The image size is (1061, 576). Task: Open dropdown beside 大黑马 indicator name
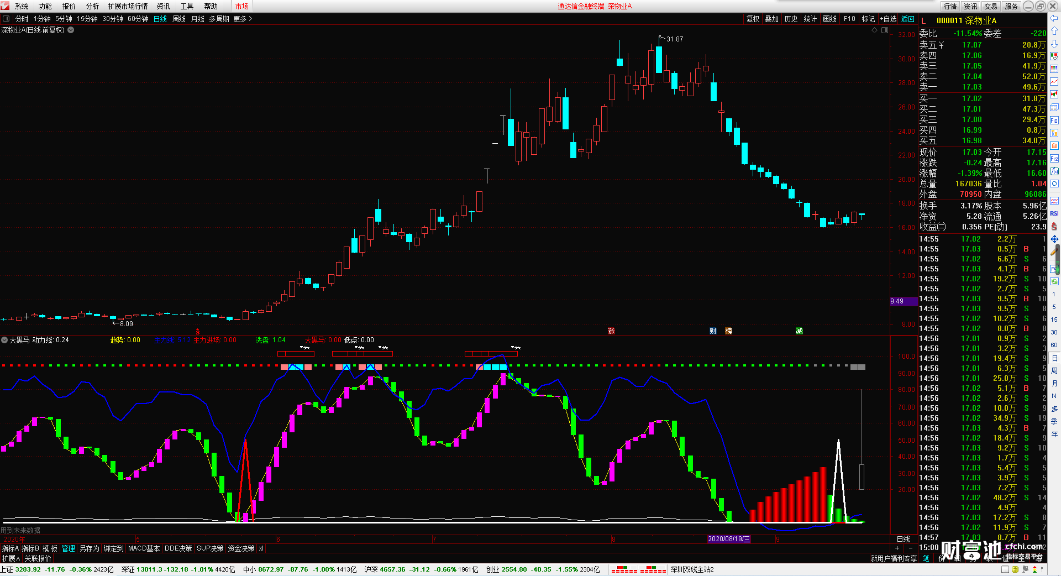click(4, 340)
